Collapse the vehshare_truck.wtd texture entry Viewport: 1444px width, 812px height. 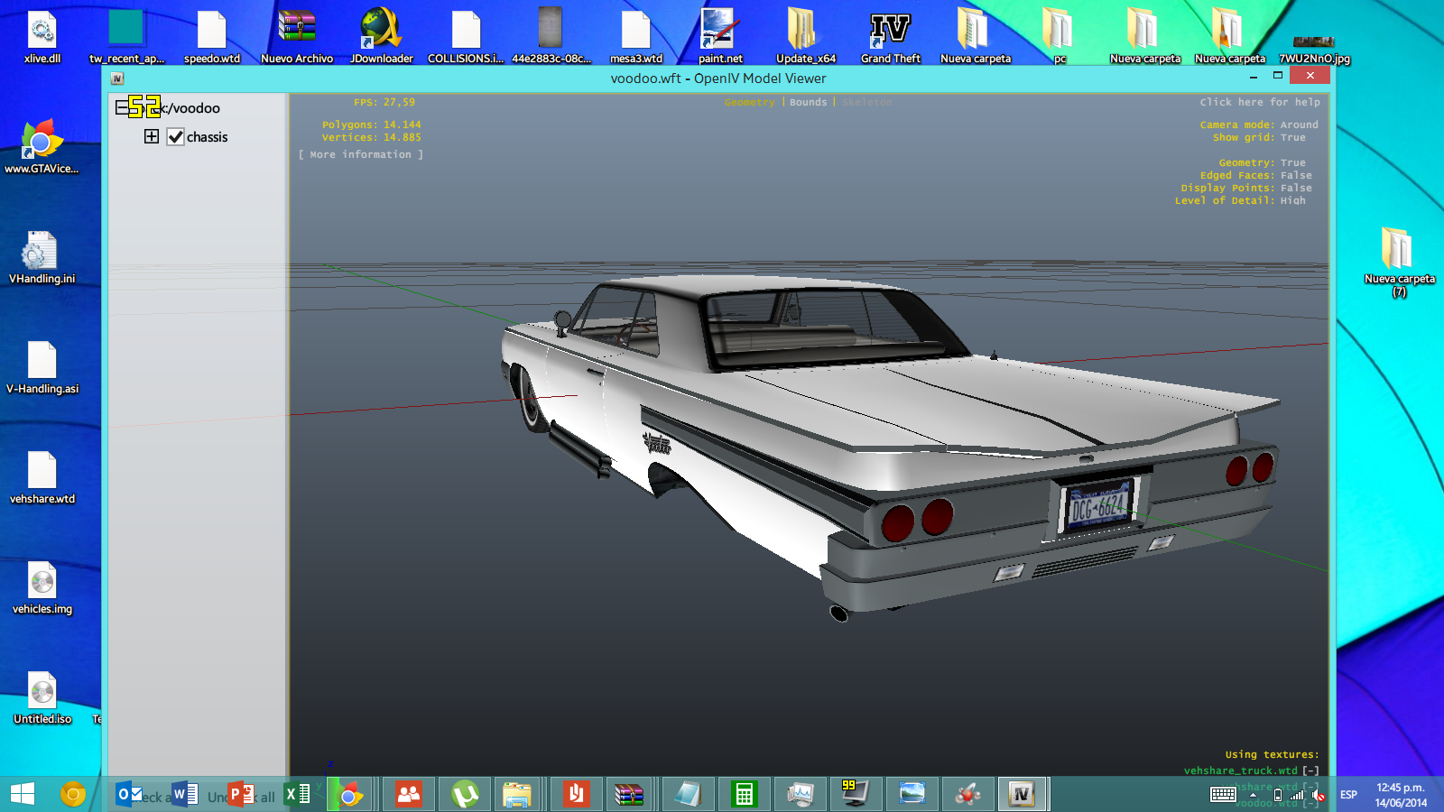[x=1310, y=771]
